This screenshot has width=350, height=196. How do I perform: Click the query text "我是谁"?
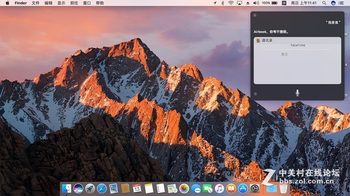(x=333, y=23)
